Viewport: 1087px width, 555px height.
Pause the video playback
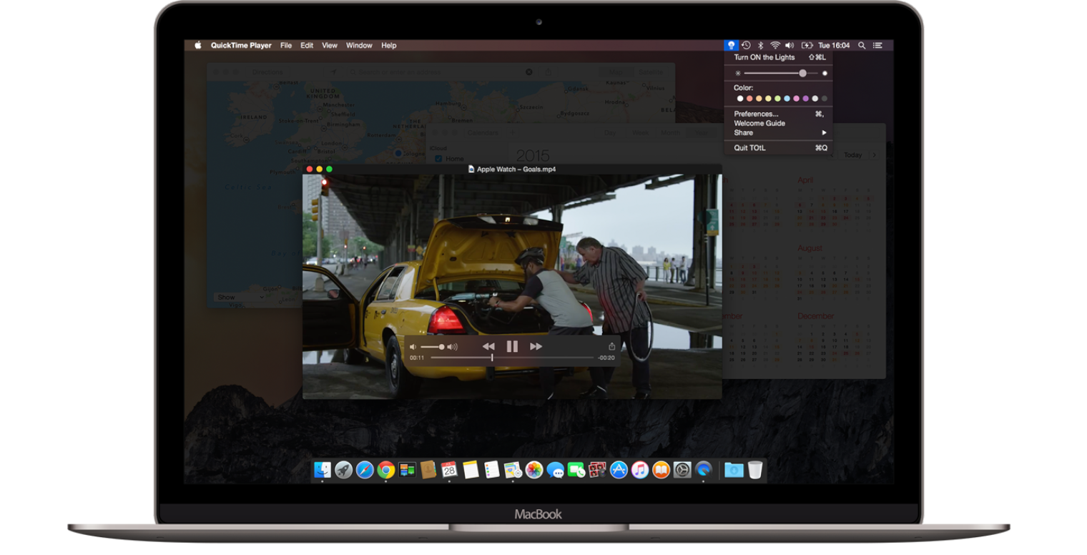(x=512, y=346)
